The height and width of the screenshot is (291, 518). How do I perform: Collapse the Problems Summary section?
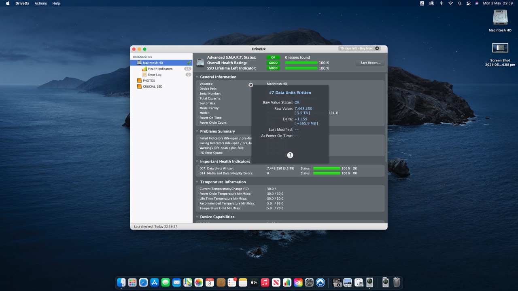coord(197,131)
